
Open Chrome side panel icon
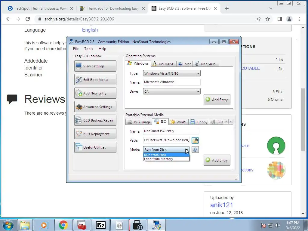pos(279,19)
